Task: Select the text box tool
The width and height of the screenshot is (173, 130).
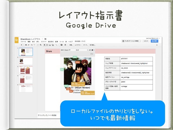Action: 47,45
